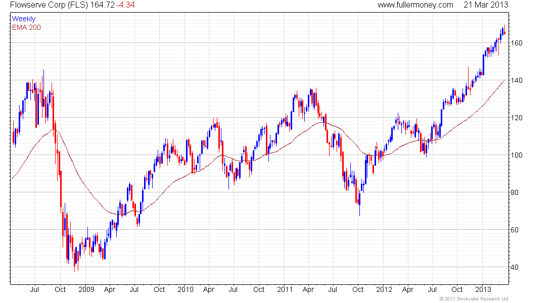Click the Stockcube Research Ltd copyright text

click(474, 299)
